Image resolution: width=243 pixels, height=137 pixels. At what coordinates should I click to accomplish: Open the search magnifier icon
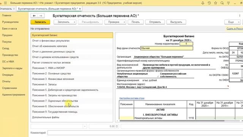pyautogui.click(x=222, y=3)
